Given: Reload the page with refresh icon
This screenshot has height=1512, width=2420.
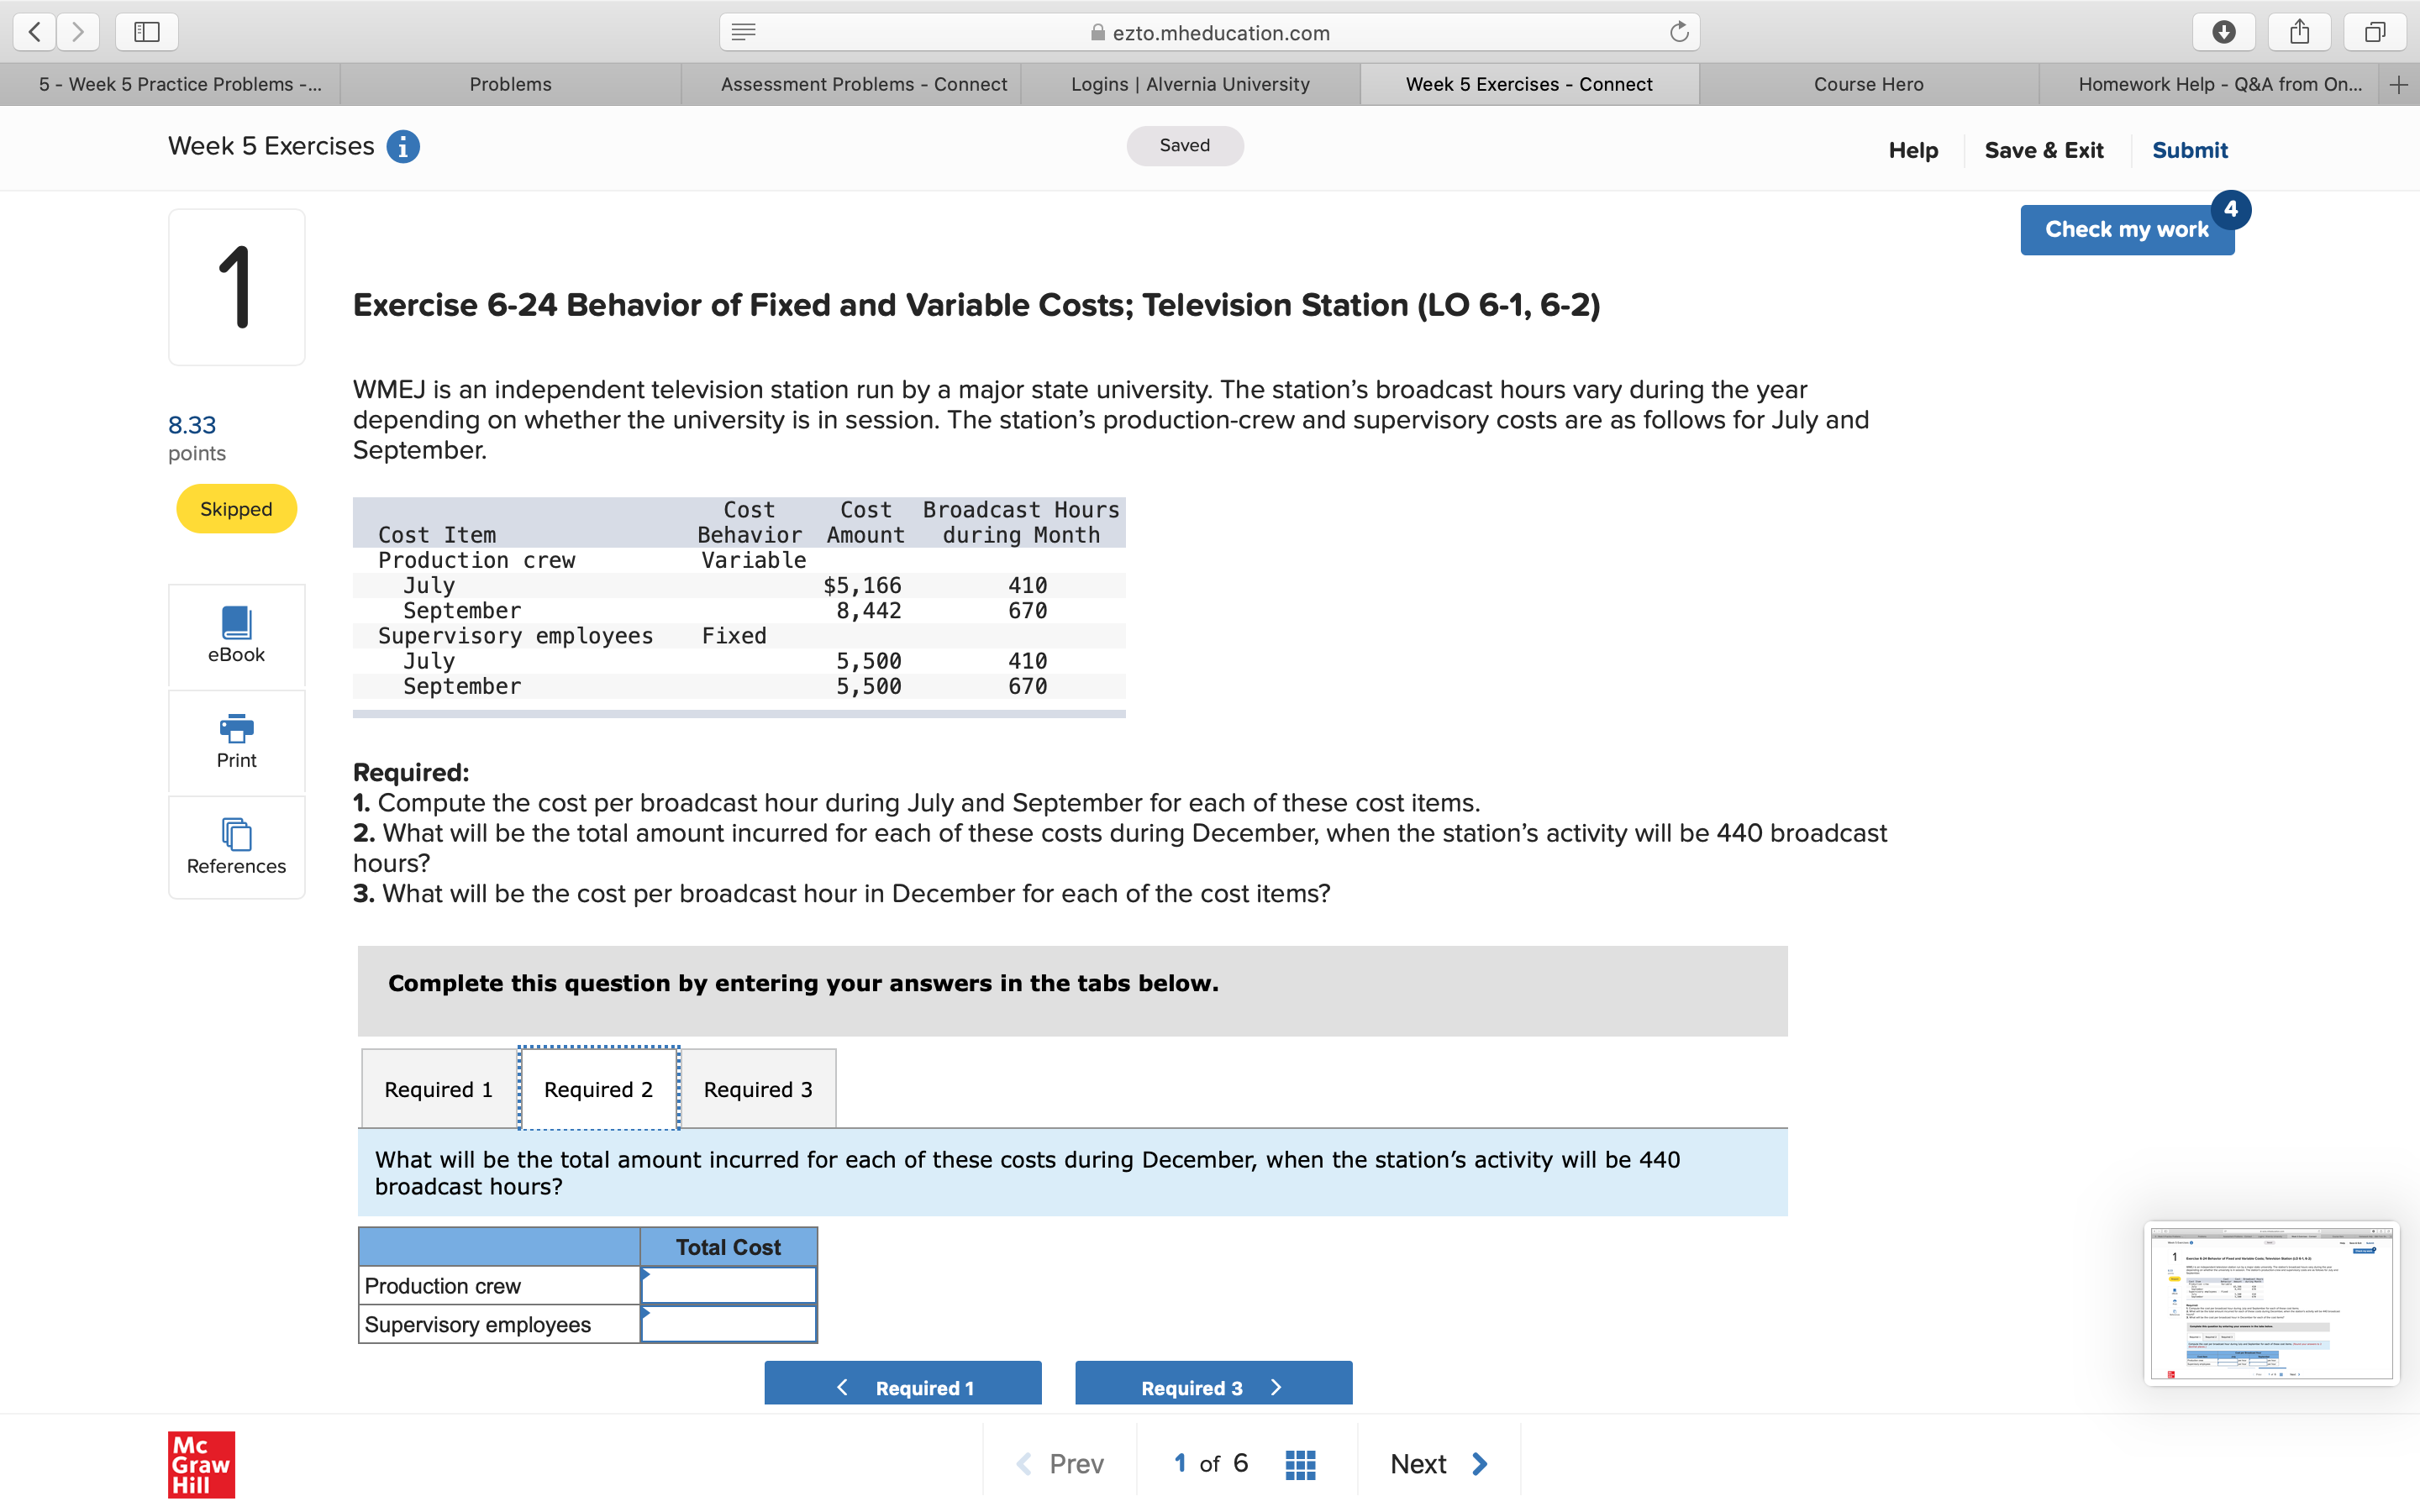Looking at the screenshot, I should click(1679, 32).
